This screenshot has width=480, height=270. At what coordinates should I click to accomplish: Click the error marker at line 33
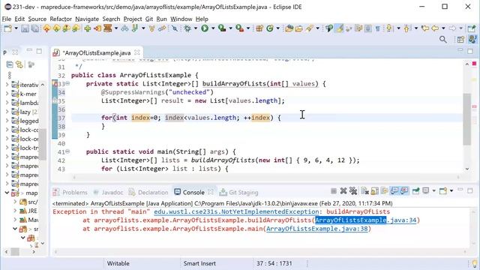[x=55, y=83]
